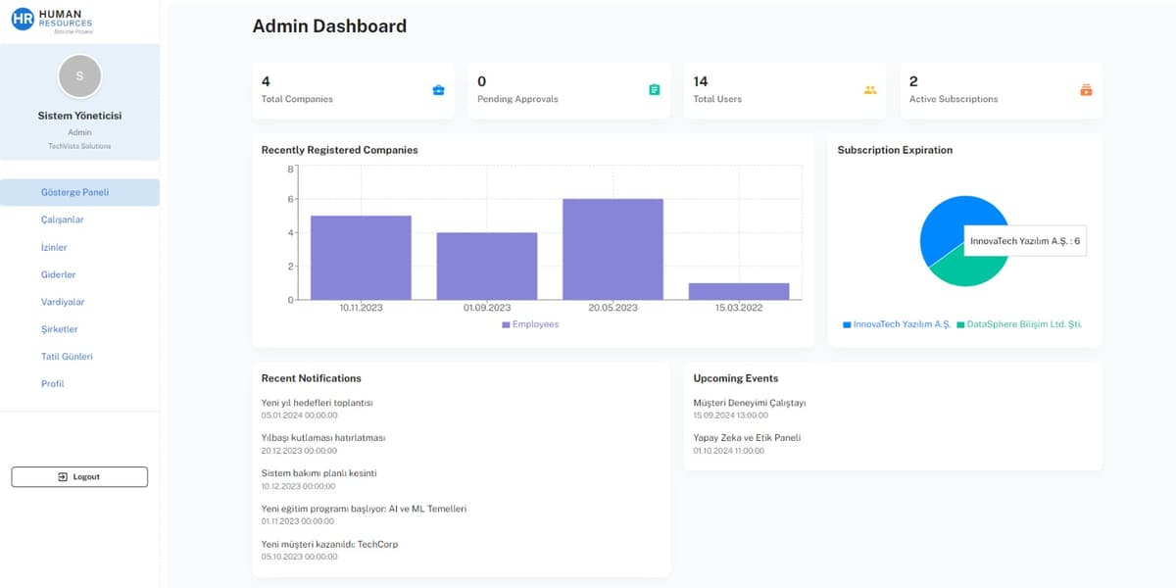Open notification 'Yılbaşı kutlaması hatırlatması'
The width and height of the screenshot is (1176, 588).
[x=323, y=438]
